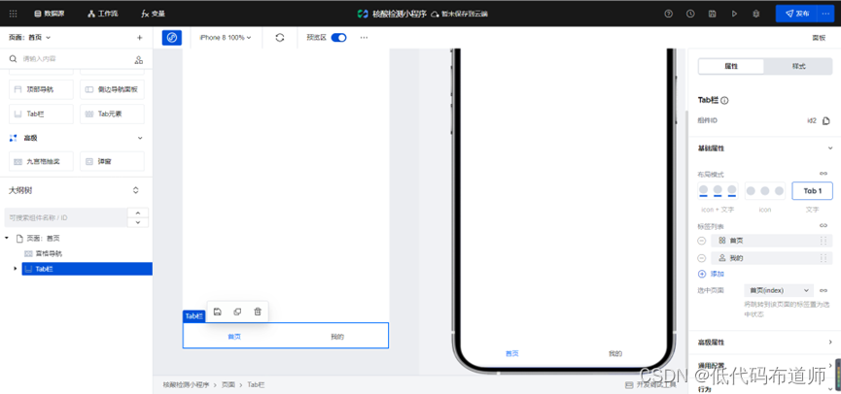Open more options next to 发布 button
841x394 pixels.
pos(824,14)
